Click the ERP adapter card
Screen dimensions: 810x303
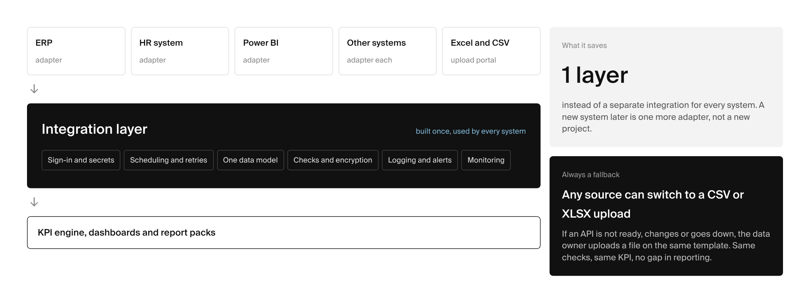pyautogui.click(x=76, y=51)
